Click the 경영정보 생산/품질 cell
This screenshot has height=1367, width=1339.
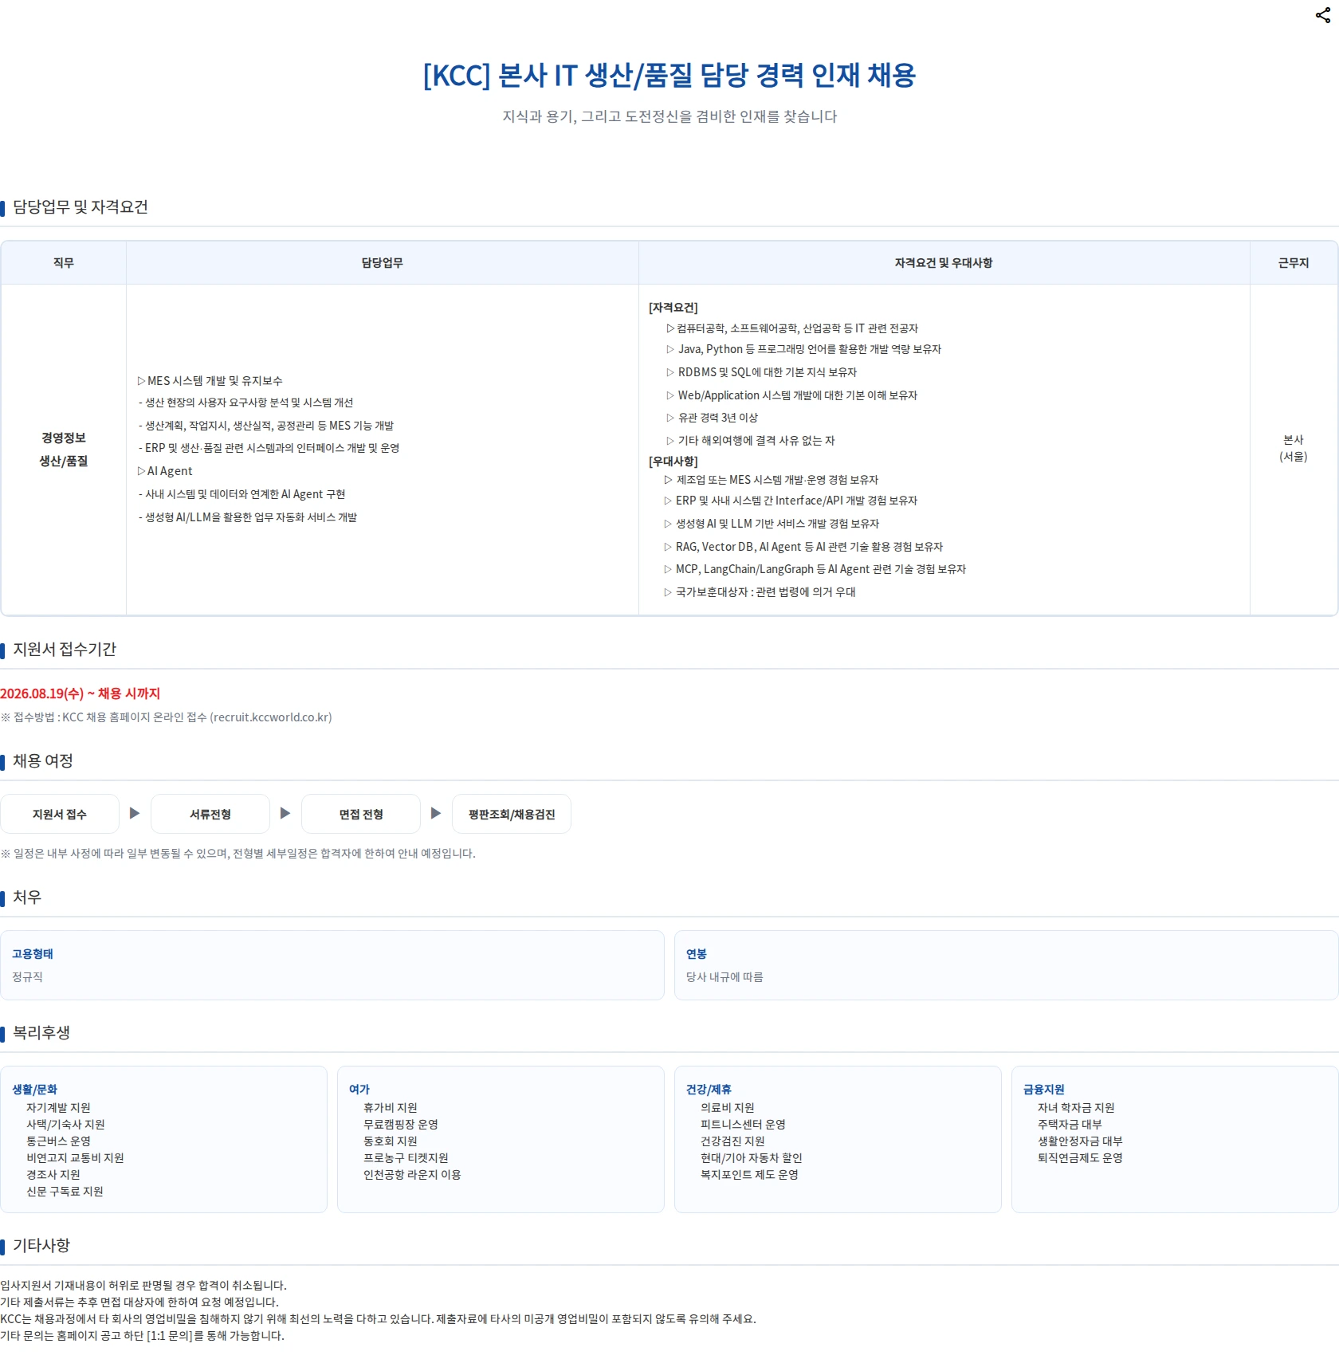pos(64,450)
